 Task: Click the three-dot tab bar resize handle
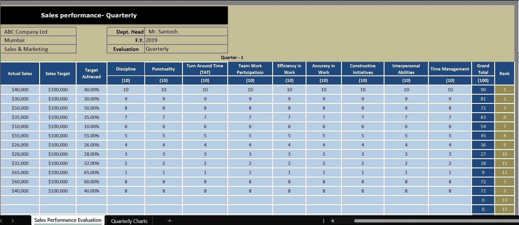(x=324, y=221)
